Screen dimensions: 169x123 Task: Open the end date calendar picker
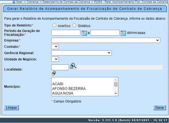coord(123,33)
